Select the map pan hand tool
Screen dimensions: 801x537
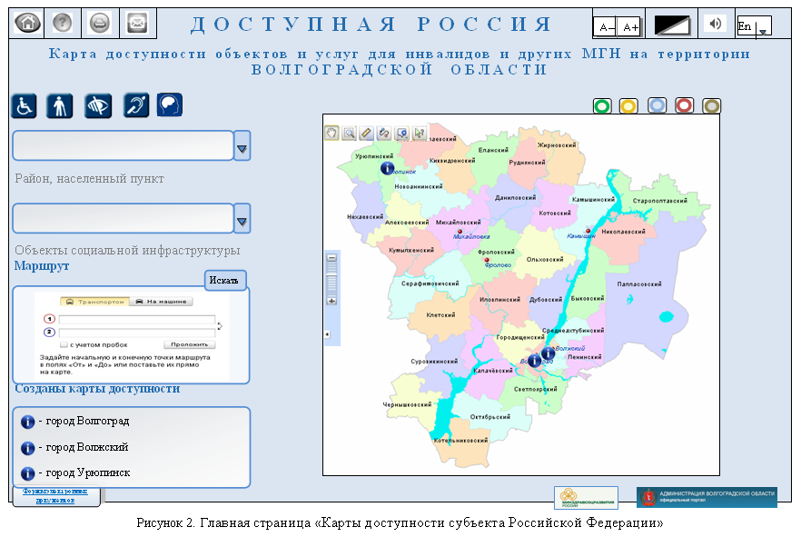click(x=331, y=134)
